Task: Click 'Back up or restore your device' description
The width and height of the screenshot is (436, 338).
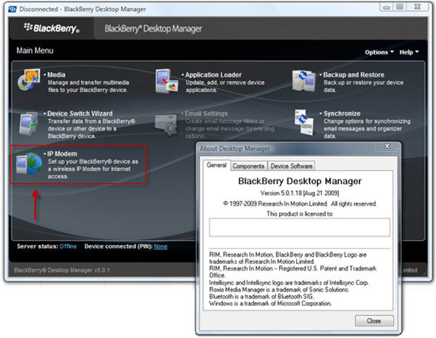Action: 363,83
